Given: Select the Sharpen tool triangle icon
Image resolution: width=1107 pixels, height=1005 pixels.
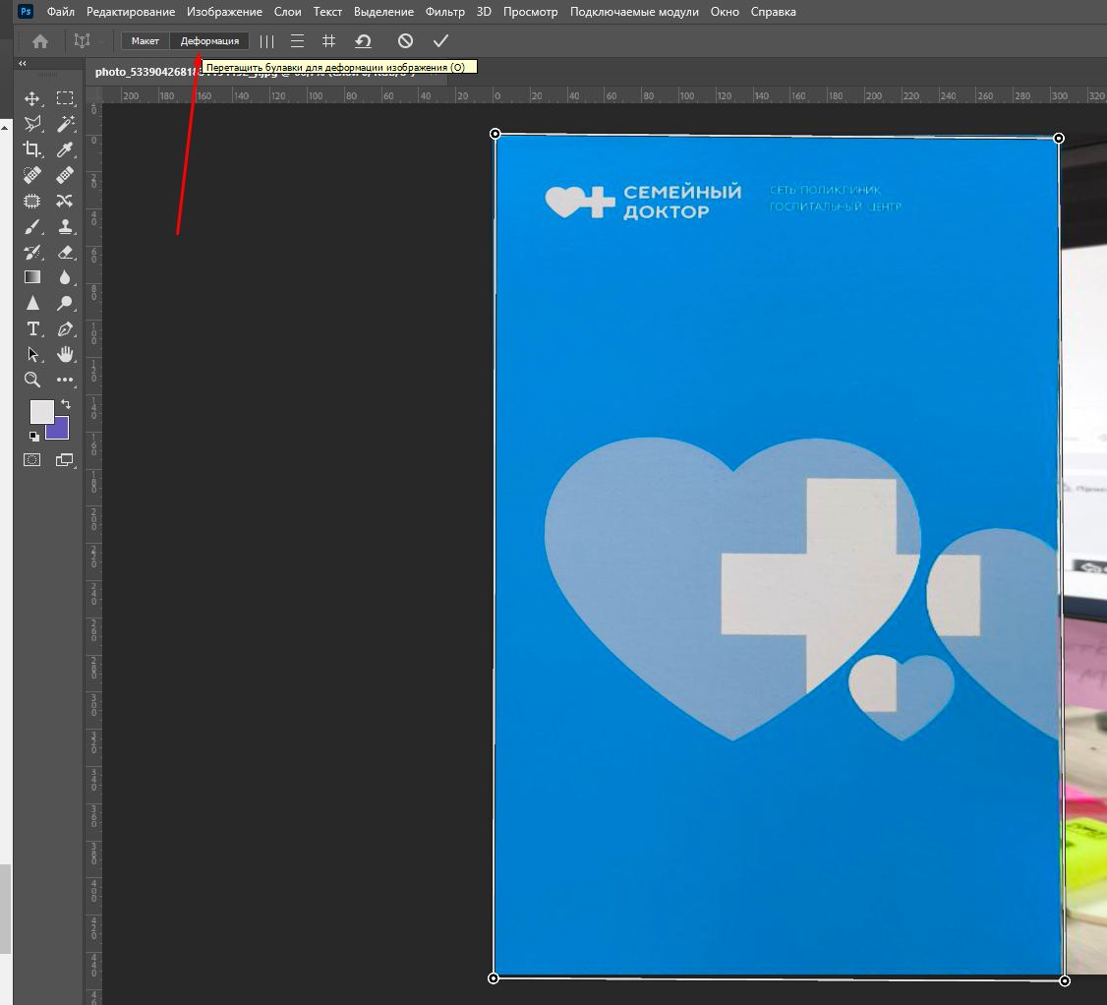Looking at the screenshot, I should pyautogui.click(x=31, y=303).
